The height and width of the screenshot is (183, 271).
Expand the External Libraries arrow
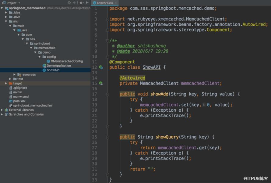pyautogui.click(x=2, y=110)
